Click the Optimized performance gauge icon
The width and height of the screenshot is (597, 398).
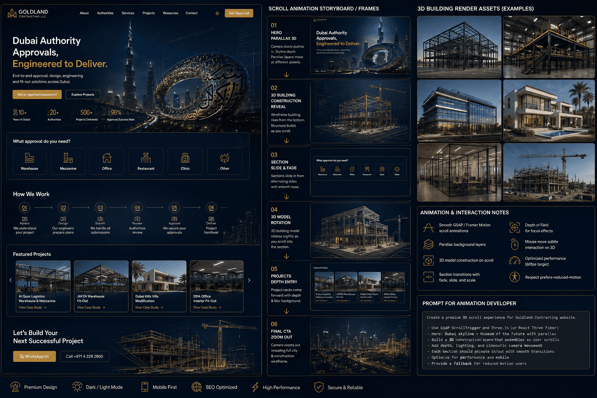click(515, 261)
